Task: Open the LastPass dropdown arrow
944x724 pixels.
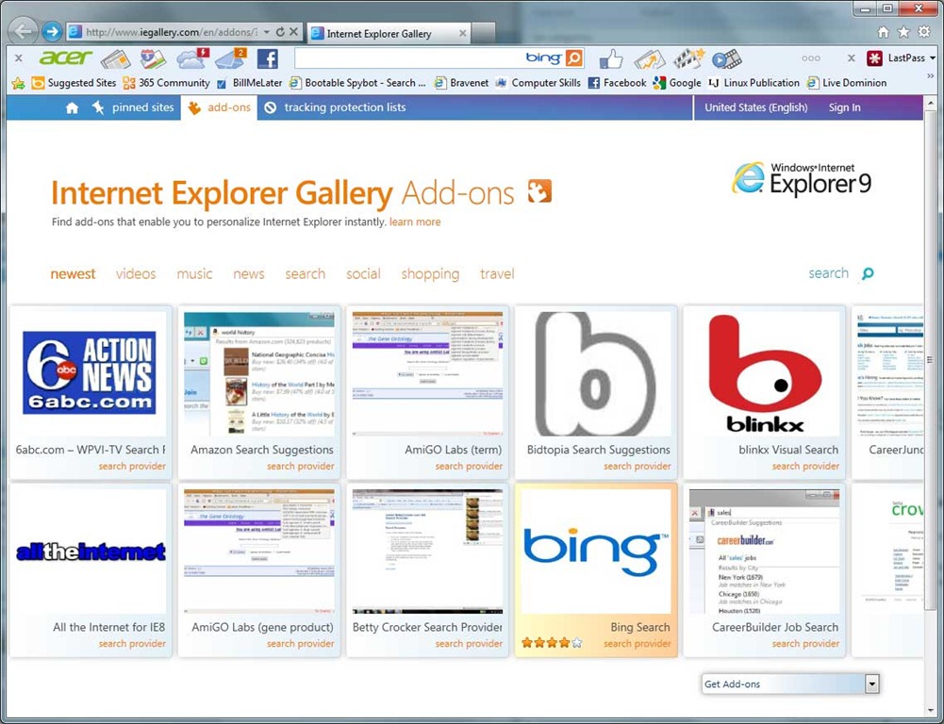Action: (933, 58)
